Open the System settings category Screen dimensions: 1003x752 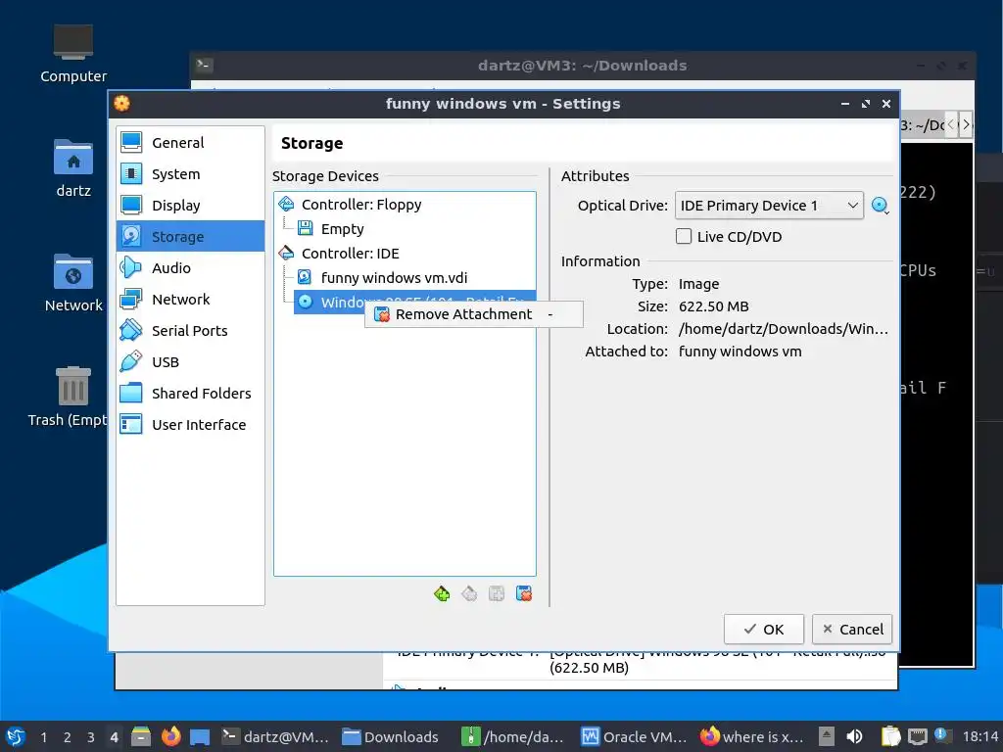(190, 173)
